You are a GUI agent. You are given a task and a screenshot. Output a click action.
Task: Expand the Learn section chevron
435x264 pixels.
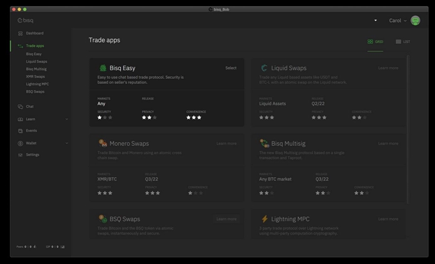(66, 119)
